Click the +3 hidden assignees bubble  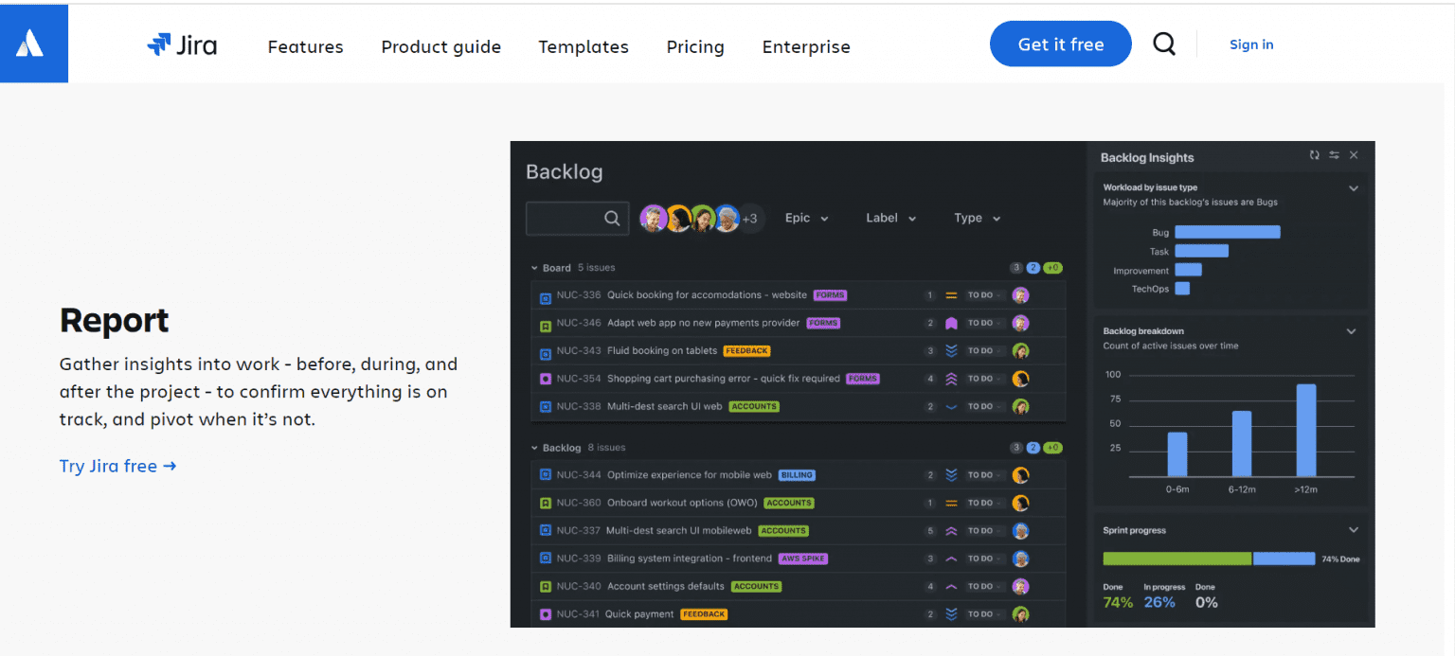point(751,218)
